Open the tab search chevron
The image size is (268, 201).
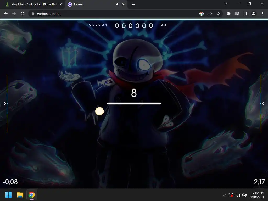(226, 4)
